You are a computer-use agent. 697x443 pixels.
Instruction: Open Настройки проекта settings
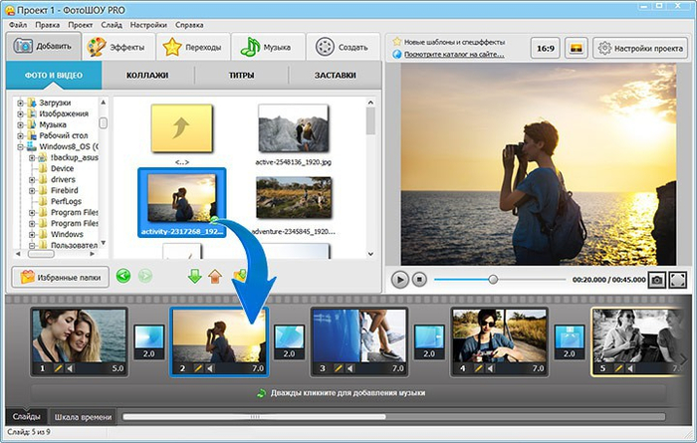pos(640,47)
